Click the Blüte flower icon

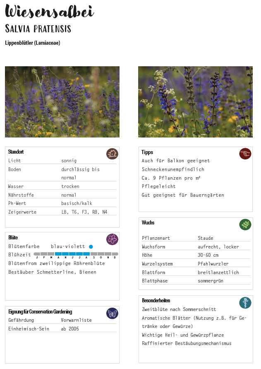[112, 239]
